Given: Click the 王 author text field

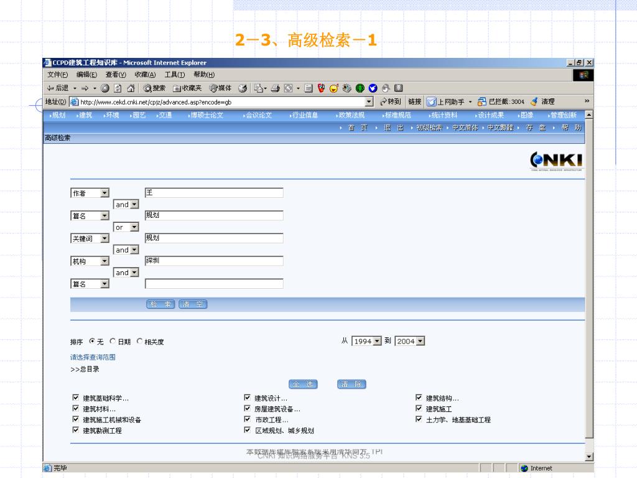Looking at the screenshot, I should [x=214, y=193].
